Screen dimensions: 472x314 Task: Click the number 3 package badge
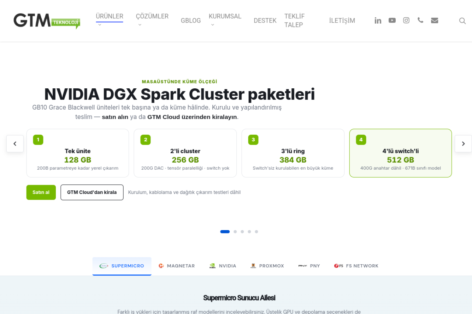253,140
